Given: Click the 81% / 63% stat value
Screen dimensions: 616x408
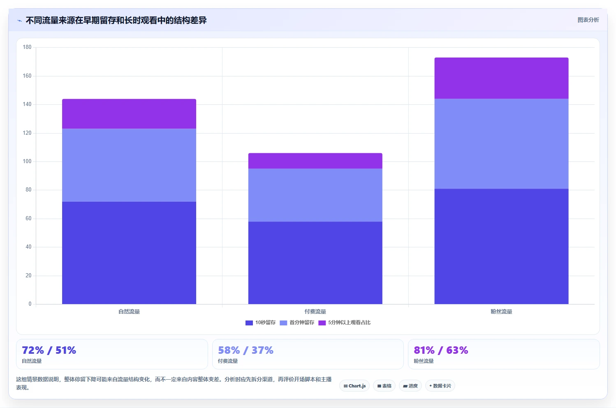Looking at the screenshot, I should point(441,350).
